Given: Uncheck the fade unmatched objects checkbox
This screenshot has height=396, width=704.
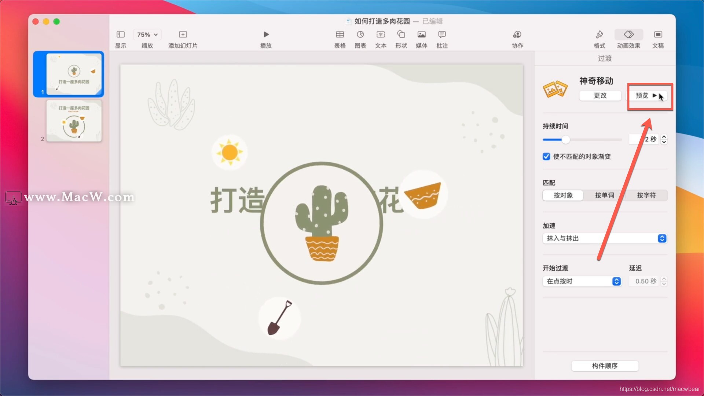Looking at the screenshot, I should pos(546,157).
